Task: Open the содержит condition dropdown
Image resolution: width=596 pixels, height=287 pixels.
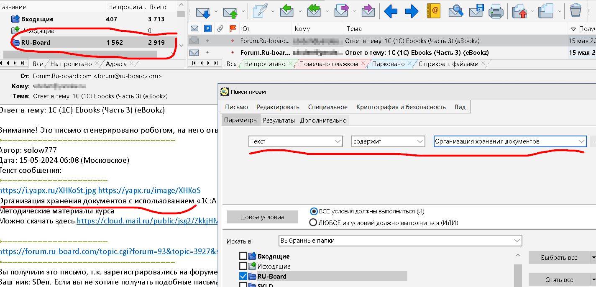Action: click(388, 141)
